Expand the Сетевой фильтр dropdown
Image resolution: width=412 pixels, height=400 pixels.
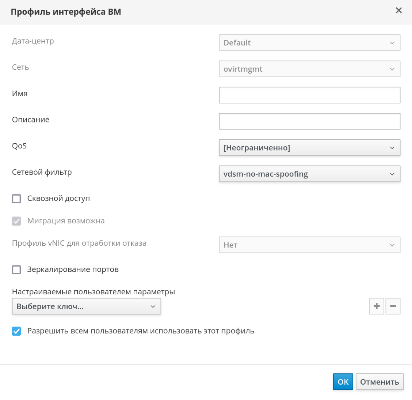tap(309, 174)
